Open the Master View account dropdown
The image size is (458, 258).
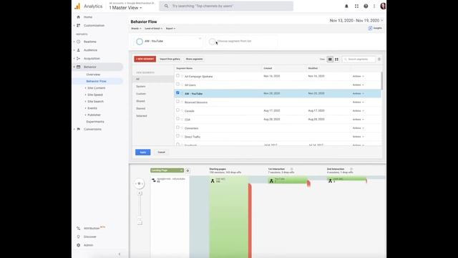pos(126,8)
